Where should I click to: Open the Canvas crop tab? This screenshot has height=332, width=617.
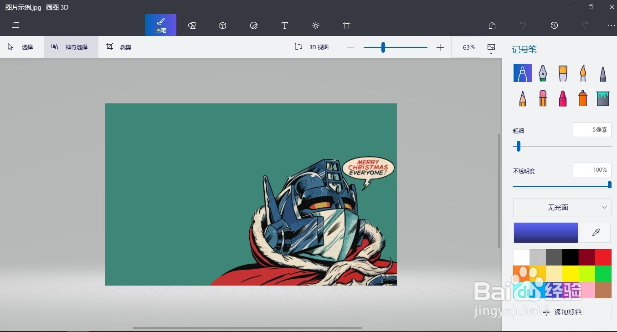tap(347, 26)
